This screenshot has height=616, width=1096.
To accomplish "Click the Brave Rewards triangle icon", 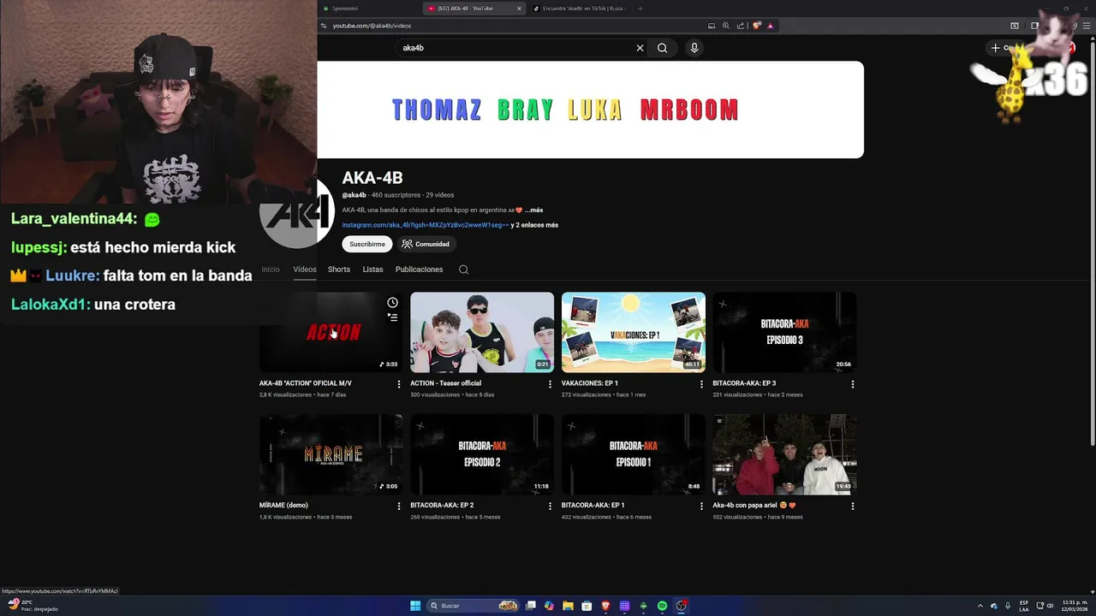I will 770,26.
